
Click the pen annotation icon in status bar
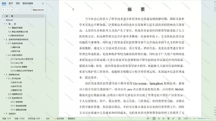coord(173,119)
